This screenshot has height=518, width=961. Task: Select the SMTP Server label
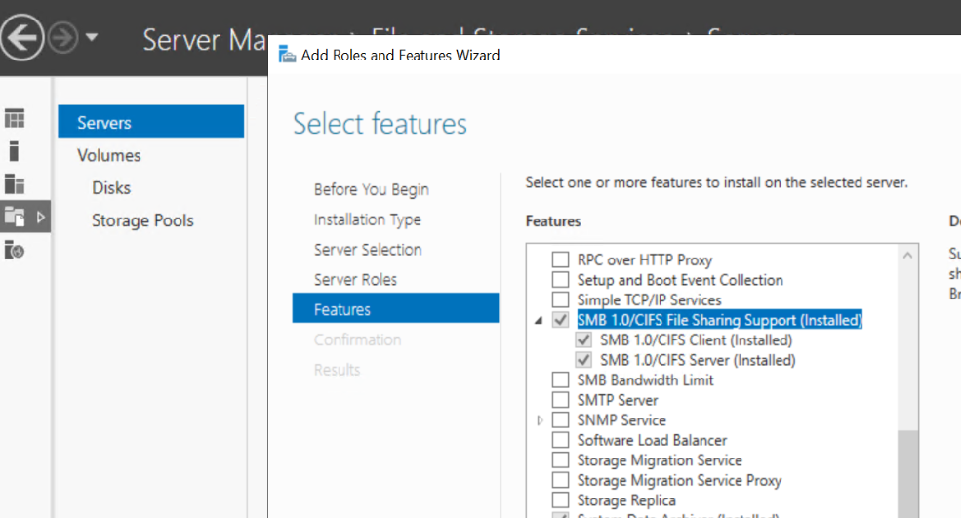618,400
